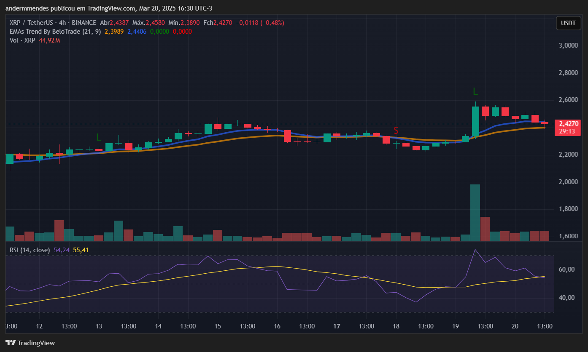
Task: Click the EMAs Trend By BeloTrade indicator label
Action: [x=55, y=32]
